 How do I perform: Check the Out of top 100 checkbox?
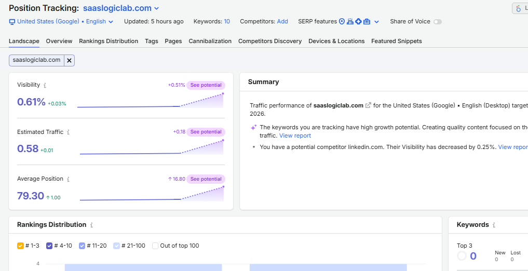(x=155, y=246)
